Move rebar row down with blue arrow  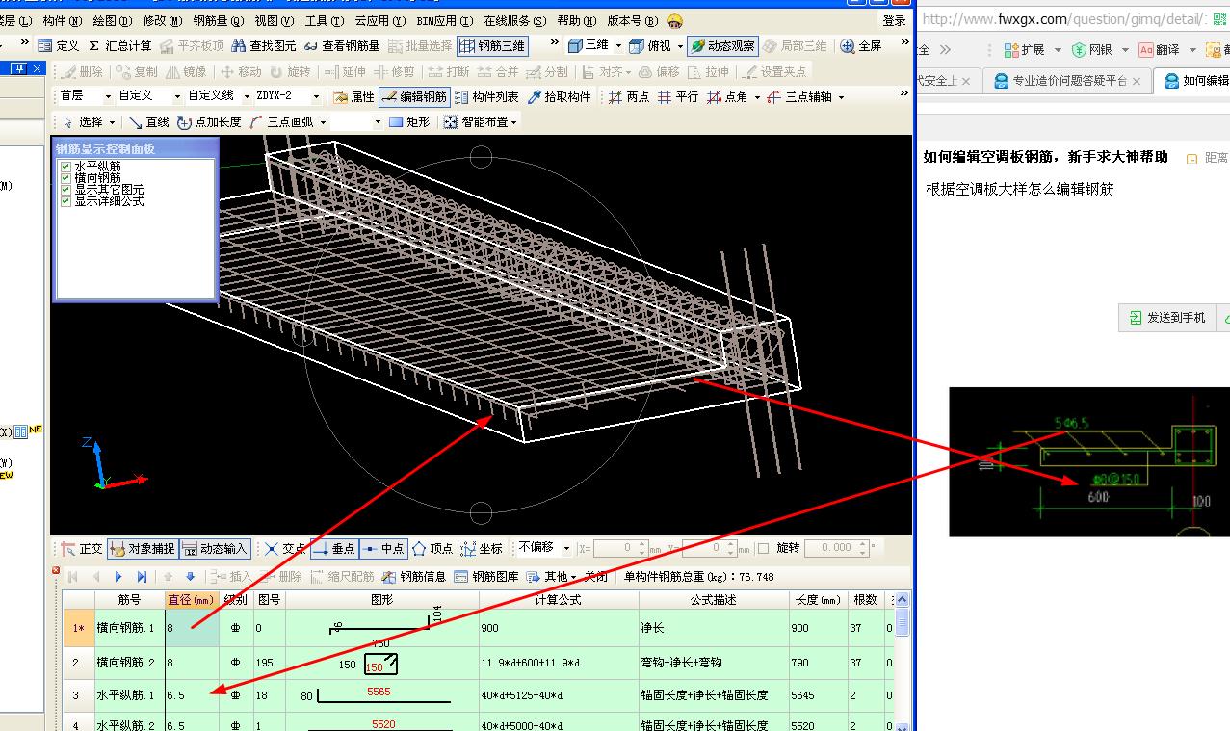[x=191, y=577]
